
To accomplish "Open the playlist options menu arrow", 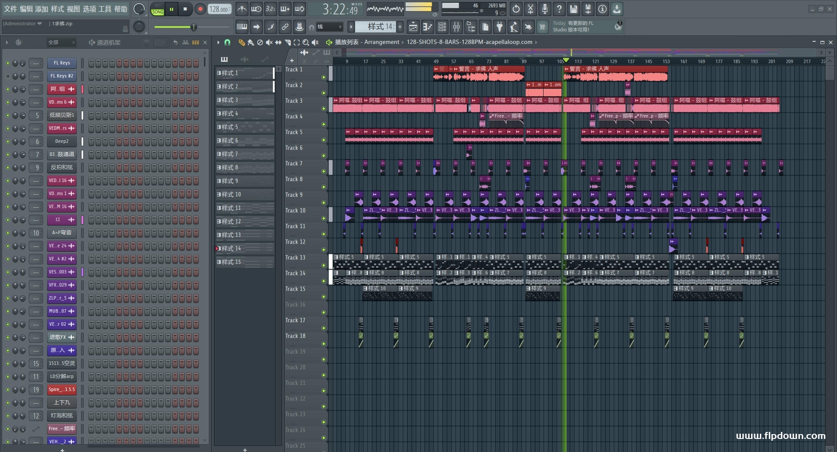I will tap(218, 42).
